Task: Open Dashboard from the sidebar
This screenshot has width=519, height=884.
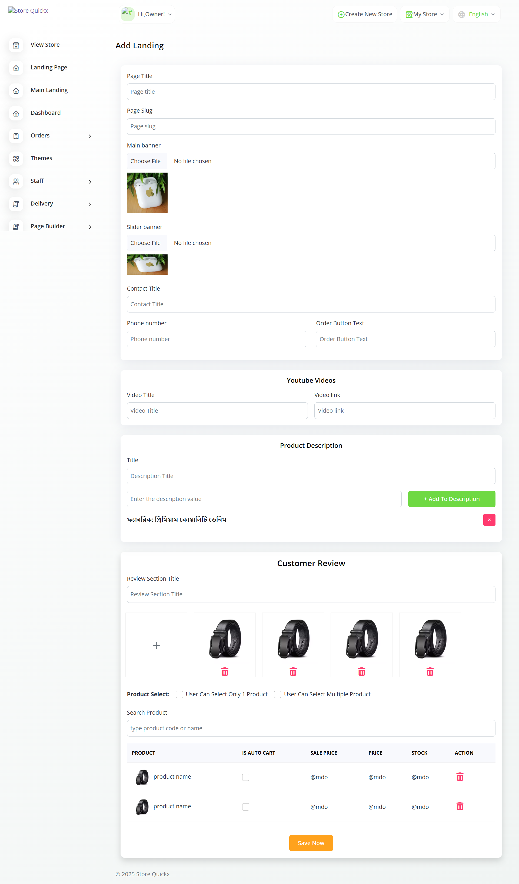Action: pos(46,113)
